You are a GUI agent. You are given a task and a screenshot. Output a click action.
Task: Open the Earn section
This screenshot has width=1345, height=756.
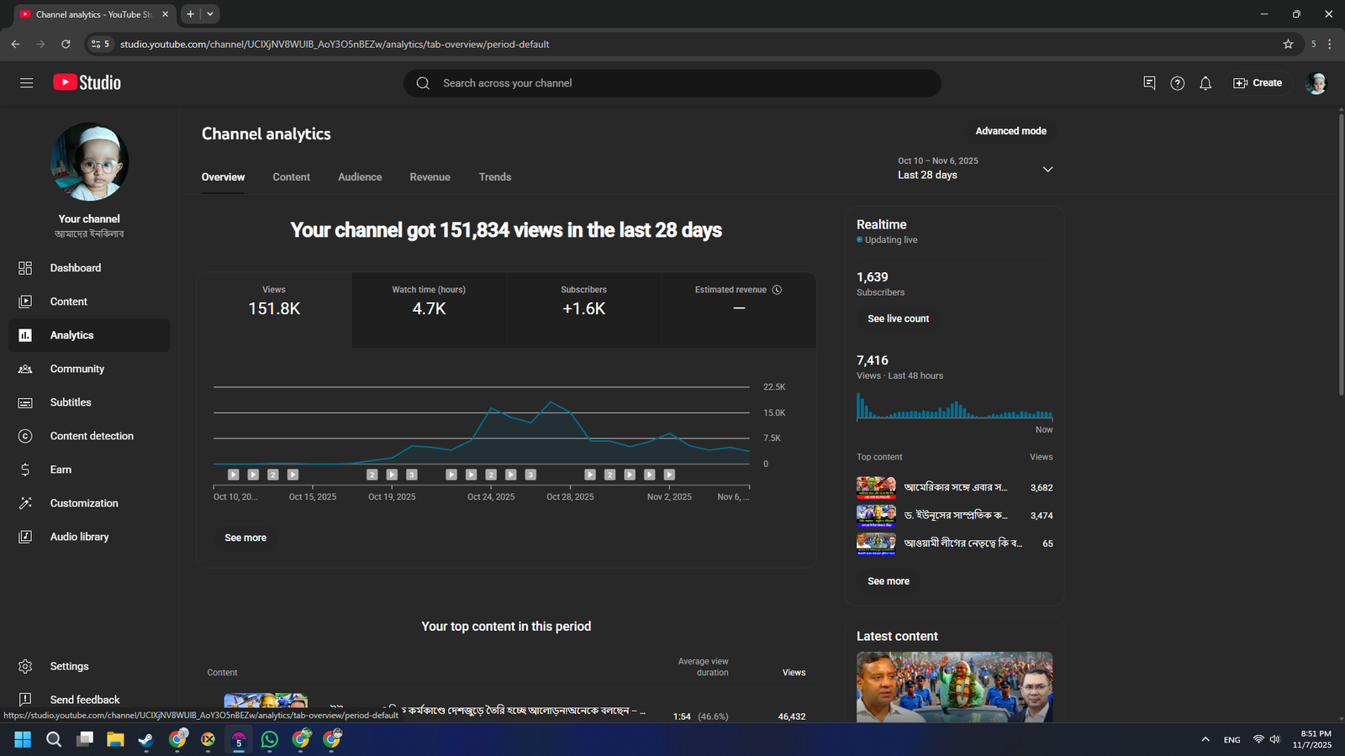pyautogui.click(x=61, y=470)
